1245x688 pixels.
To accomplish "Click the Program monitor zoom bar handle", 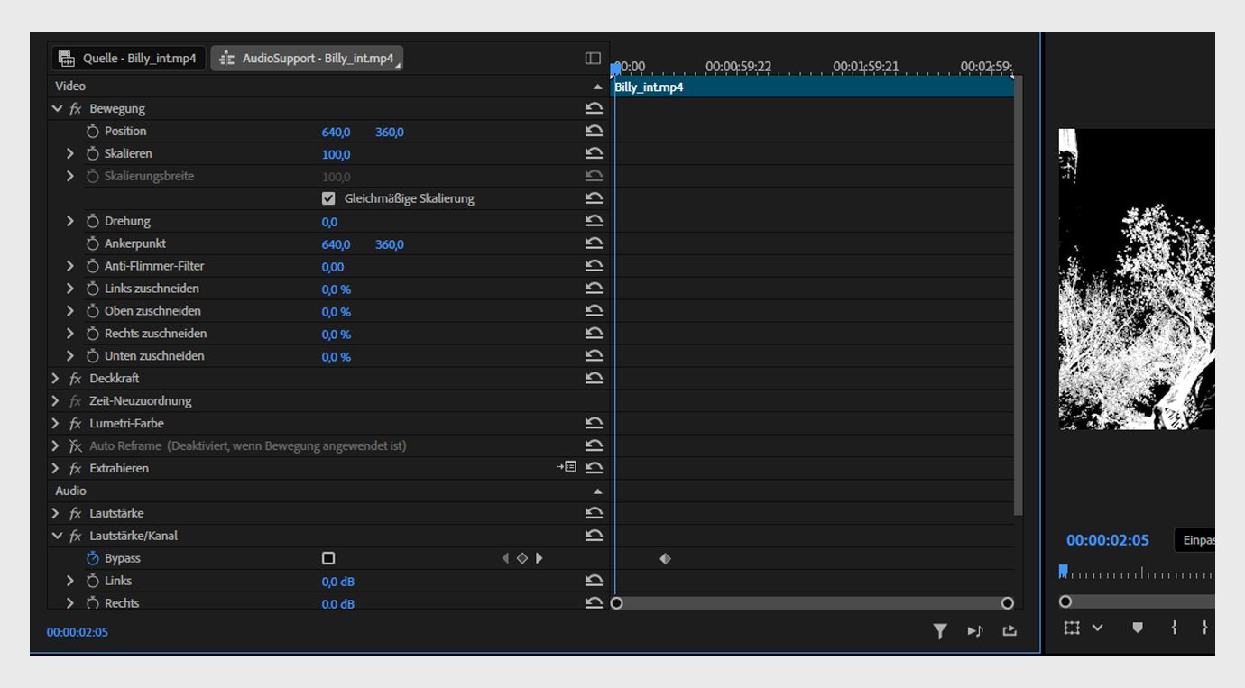I will click(x=1065, y=601).
